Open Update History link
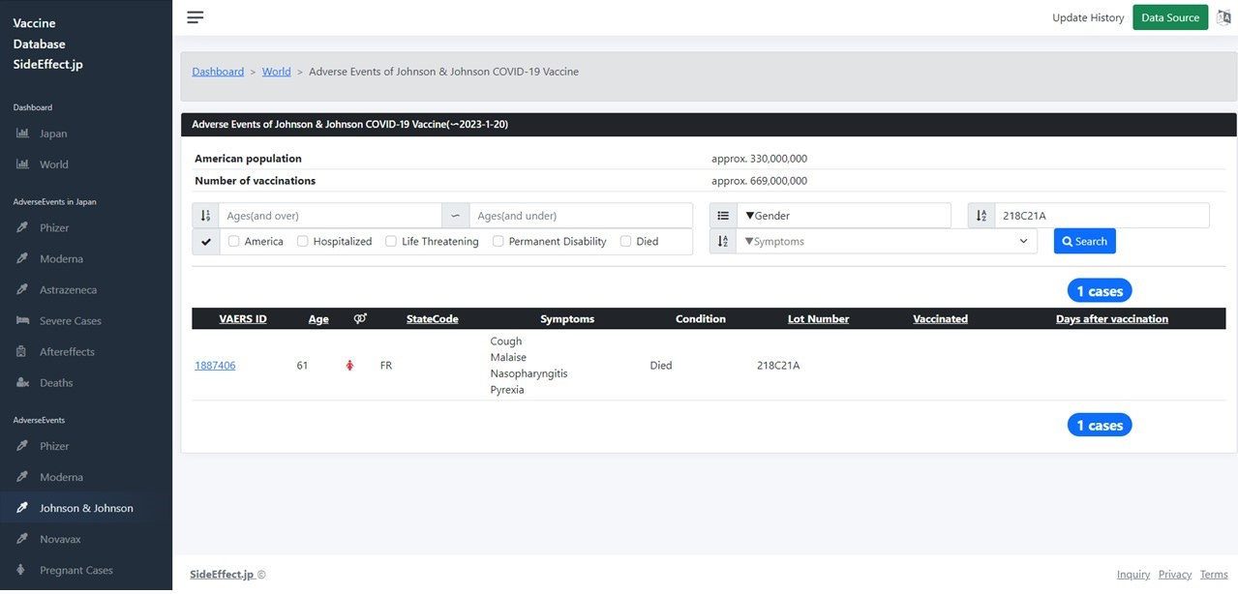Image resolution: width=1238 pixels, height=594 pixels. (x=1088, y=17)
